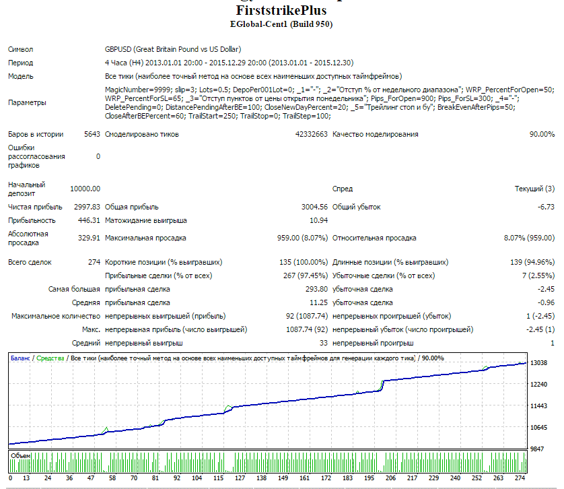Click the long positions value 139 (94.96%)
This screenshot has width=564, height=489.
click(x=532, y=262)
